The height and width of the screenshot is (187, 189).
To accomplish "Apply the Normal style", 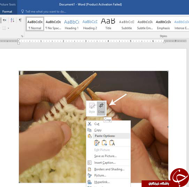I will coord(35,24).
